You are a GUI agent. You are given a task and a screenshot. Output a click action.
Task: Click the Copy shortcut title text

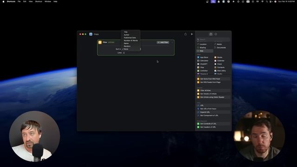click(x=96, y=34)
